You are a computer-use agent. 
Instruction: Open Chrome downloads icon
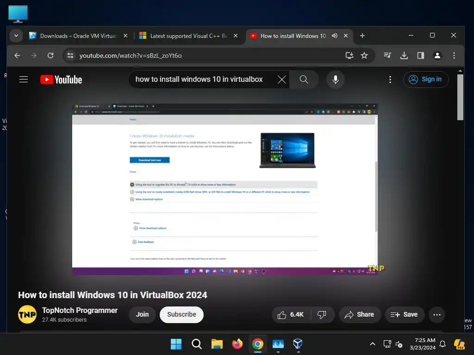click(404, 55)
